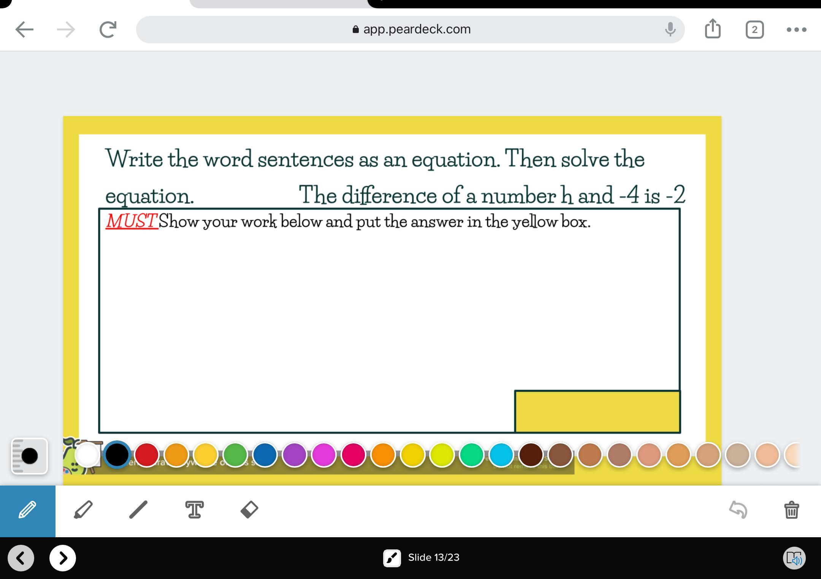Choose the green color swatch
The height and width of the screenshot is (579, 821).
(235, 455)
